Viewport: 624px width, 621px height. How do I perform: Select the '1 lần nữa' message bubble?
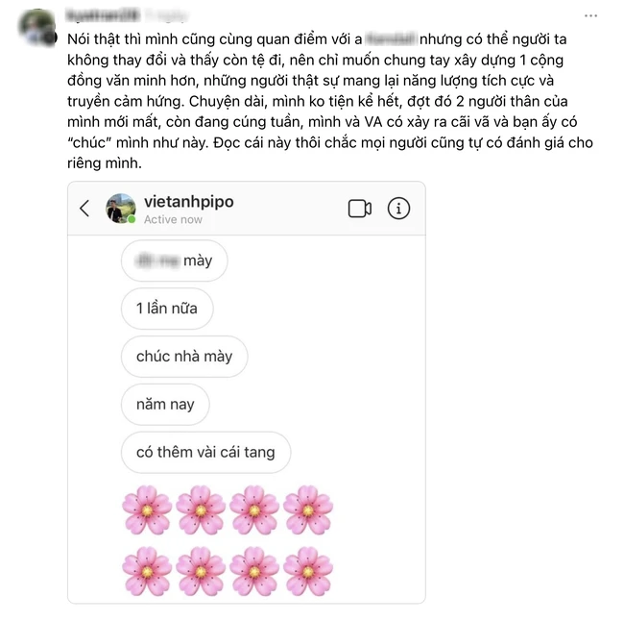tap(167, 309)
